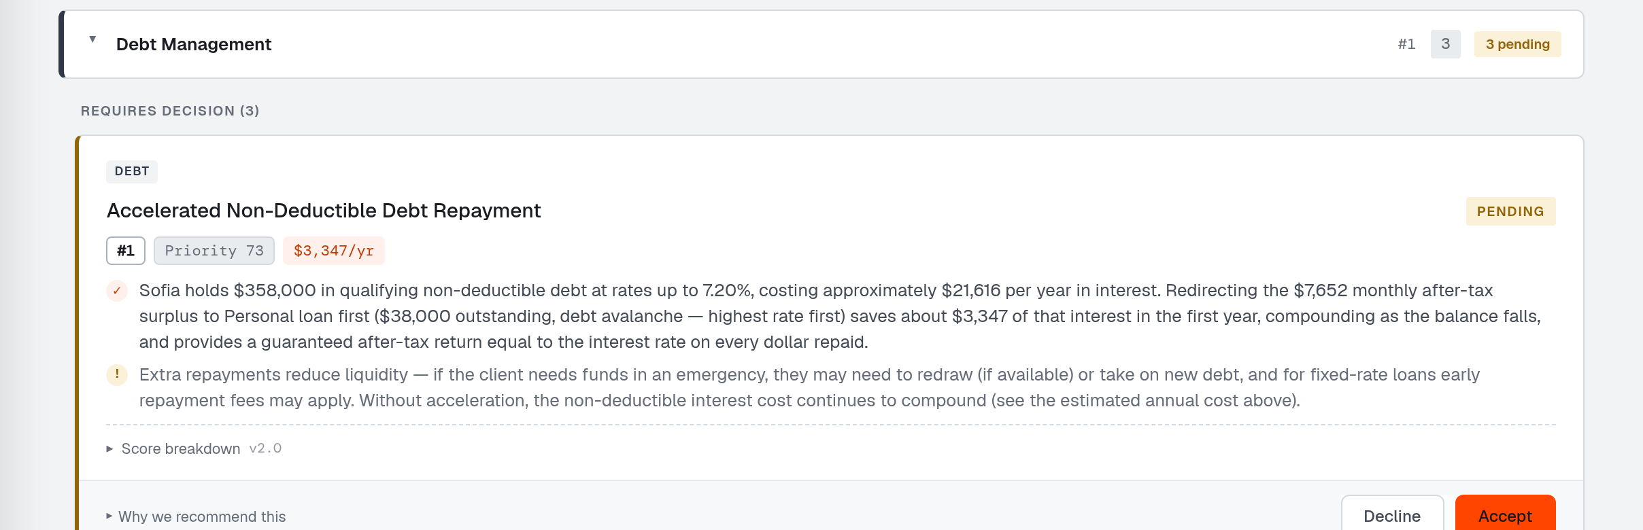Decline the debt repayment recommendation
Viewport: 1643px width, 530px height.
1392,514
